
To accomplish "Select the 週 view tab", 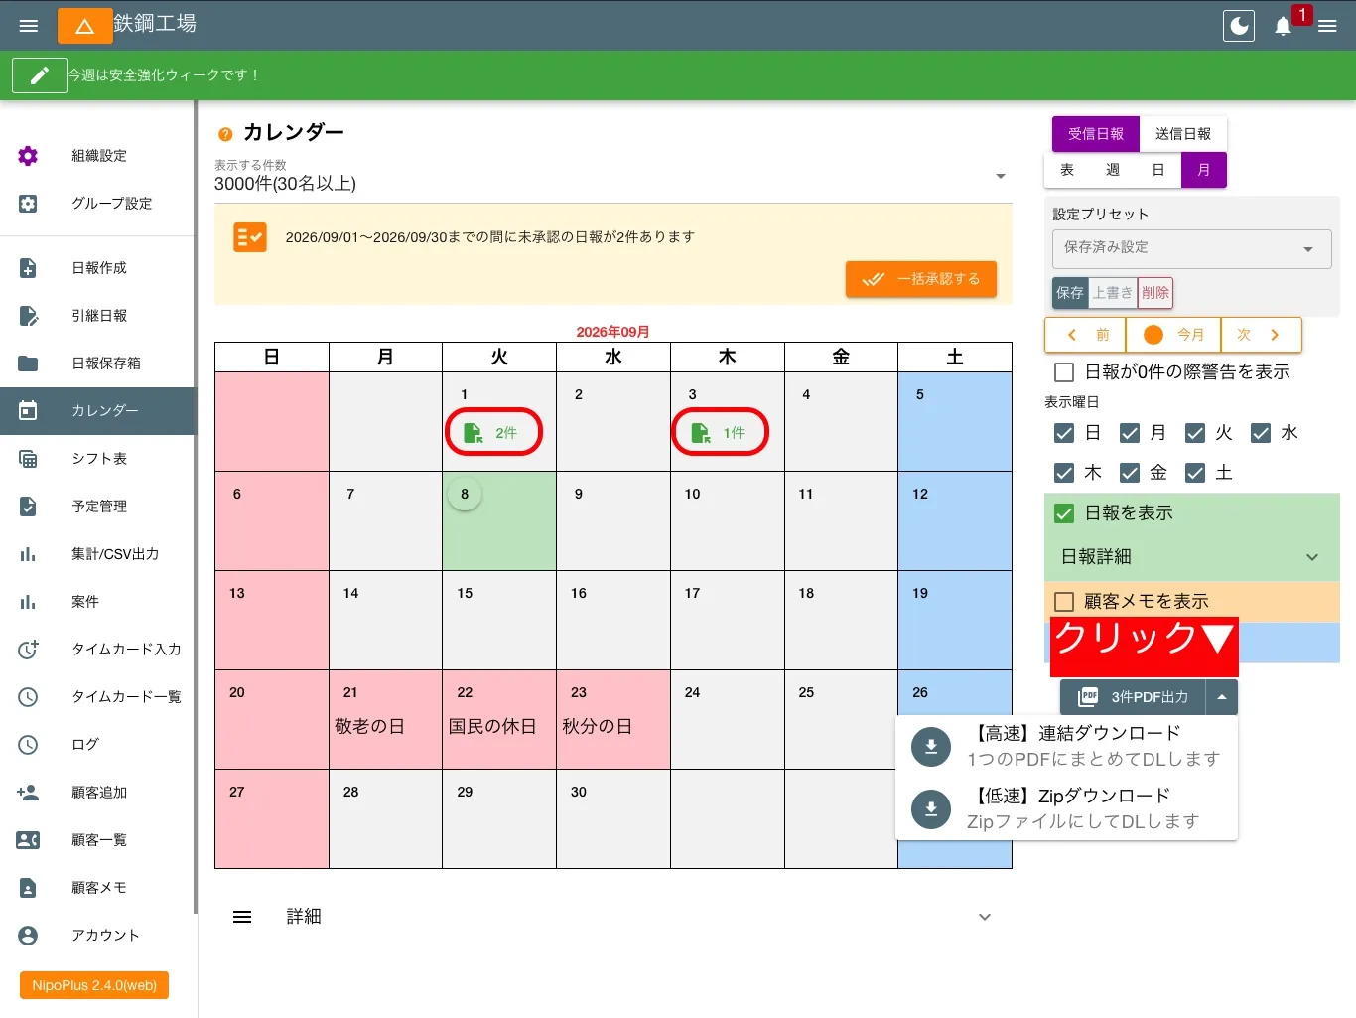I will [1113, 170].
